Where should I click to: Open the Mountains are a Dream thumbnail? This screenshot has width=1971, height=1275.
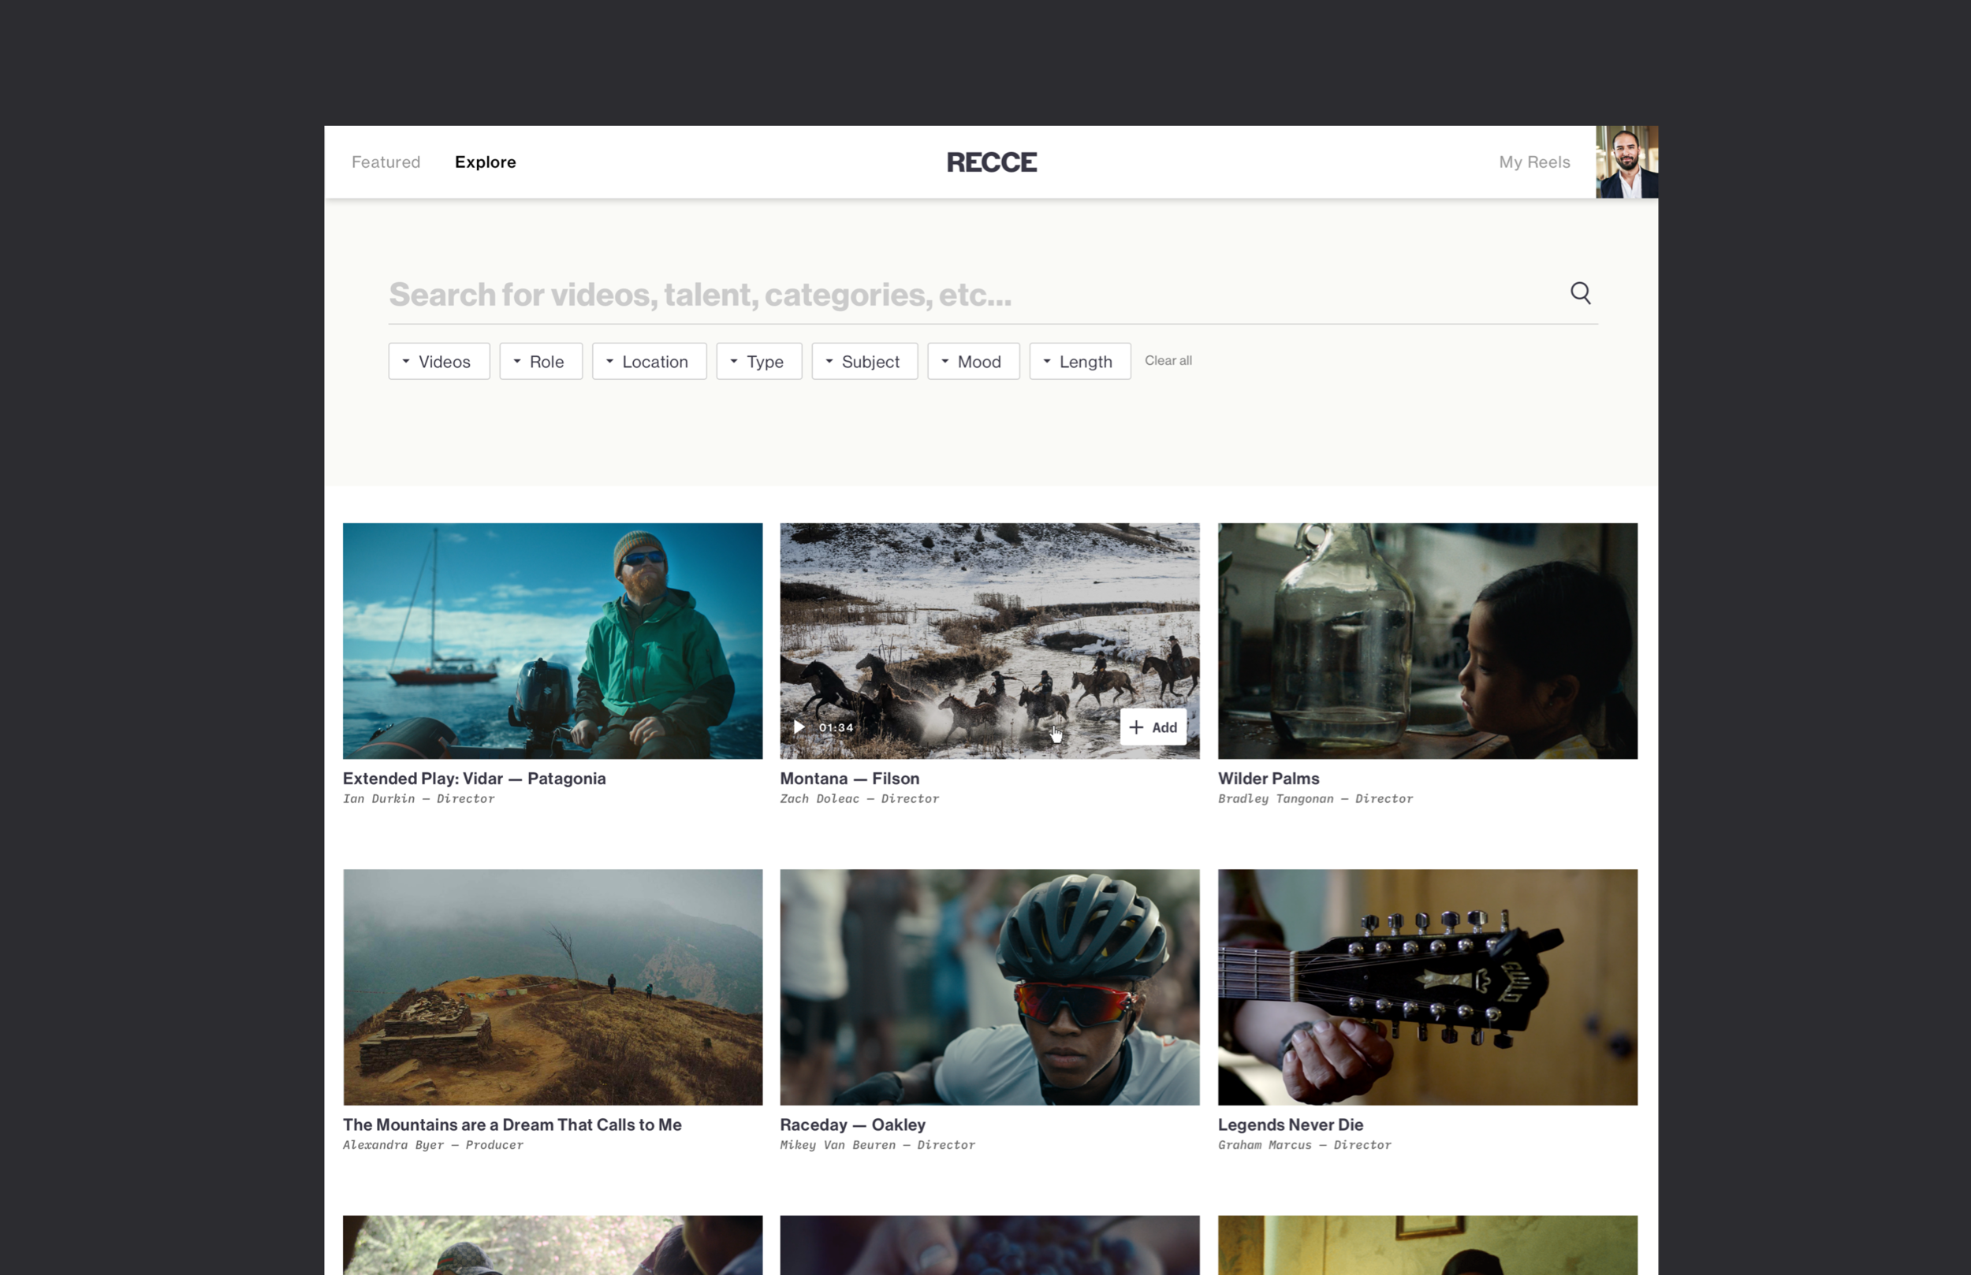pos(553,987)
